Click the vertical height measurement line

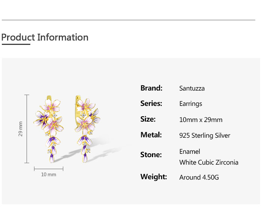click(27, 129)
